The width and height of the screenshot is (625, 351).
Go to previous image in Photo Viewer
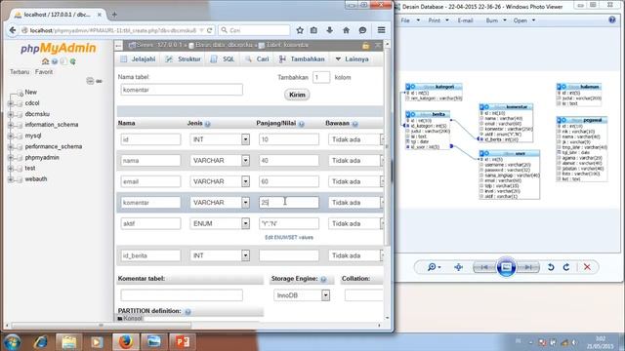tap(484, 267)
